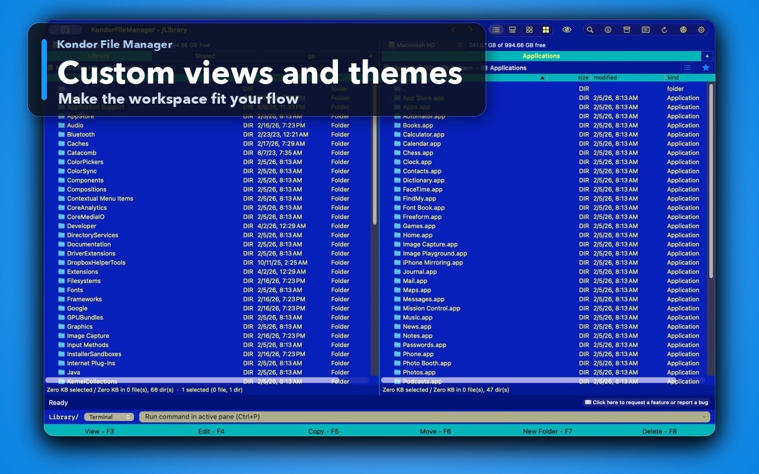The width and height of the screenshot is (759, 474).
Task: Refresh the pane with the reload icon
Action: coord(664,30)
